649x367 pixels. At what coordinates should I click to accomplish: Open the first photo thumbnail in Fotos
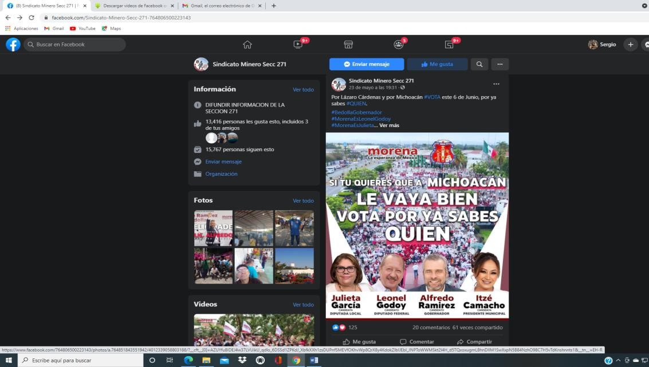[x=213, y=228]
